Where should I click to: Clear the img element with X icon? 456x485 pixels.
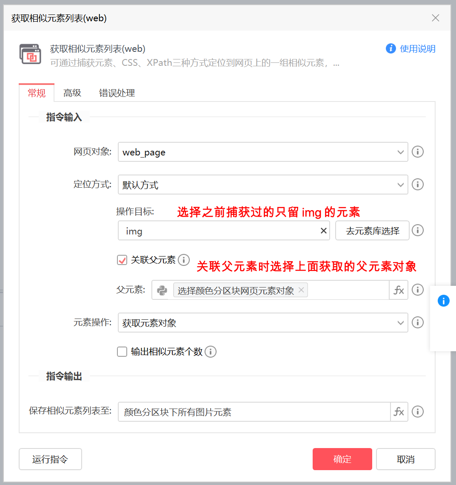coord(323,231)
